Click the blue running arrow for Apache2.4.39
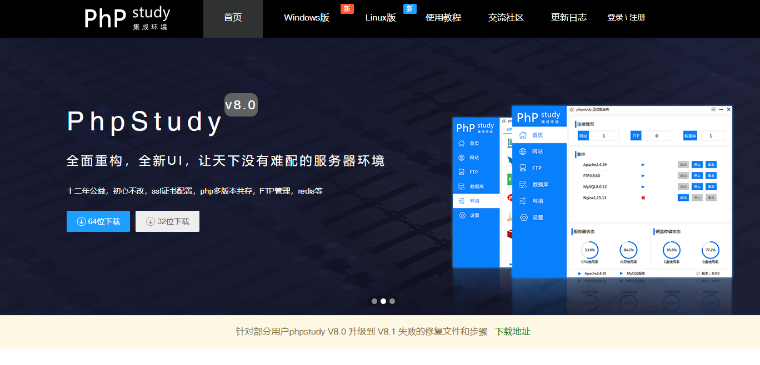The width and height of the screenshot is (760, 365). pos(643,165)
